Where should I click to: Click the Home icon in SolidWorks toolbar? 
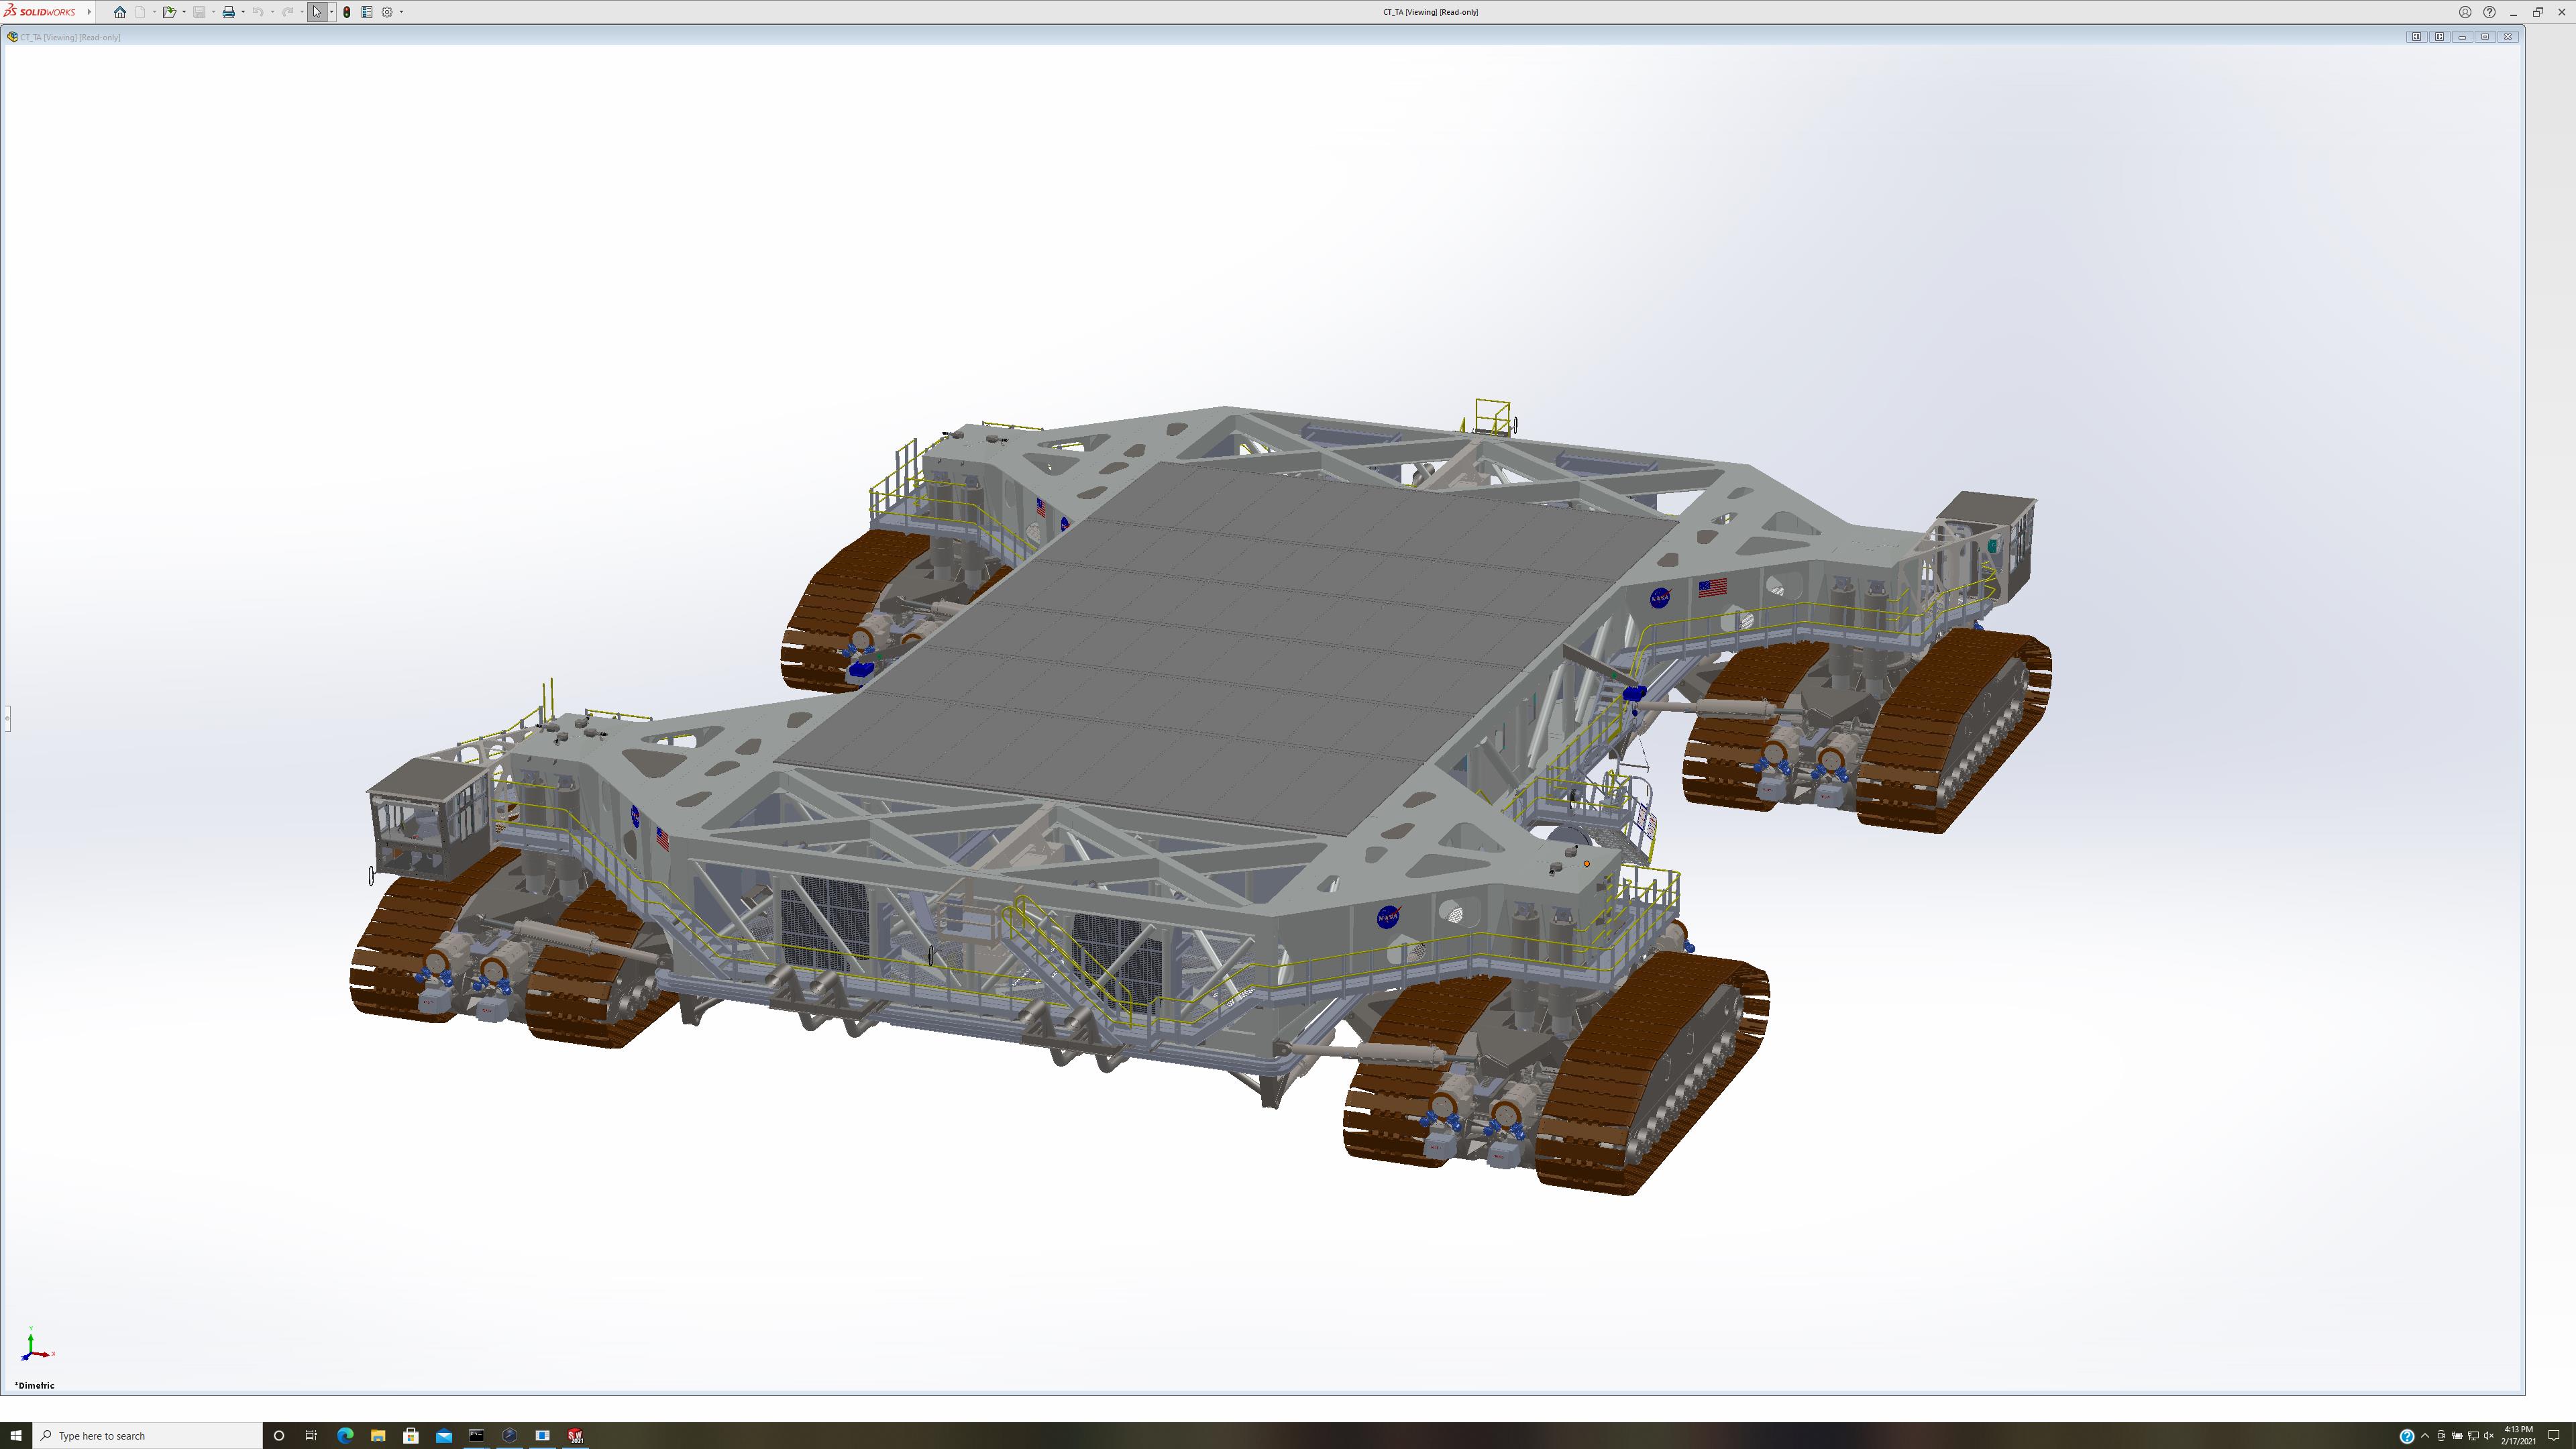coord(120,12)
